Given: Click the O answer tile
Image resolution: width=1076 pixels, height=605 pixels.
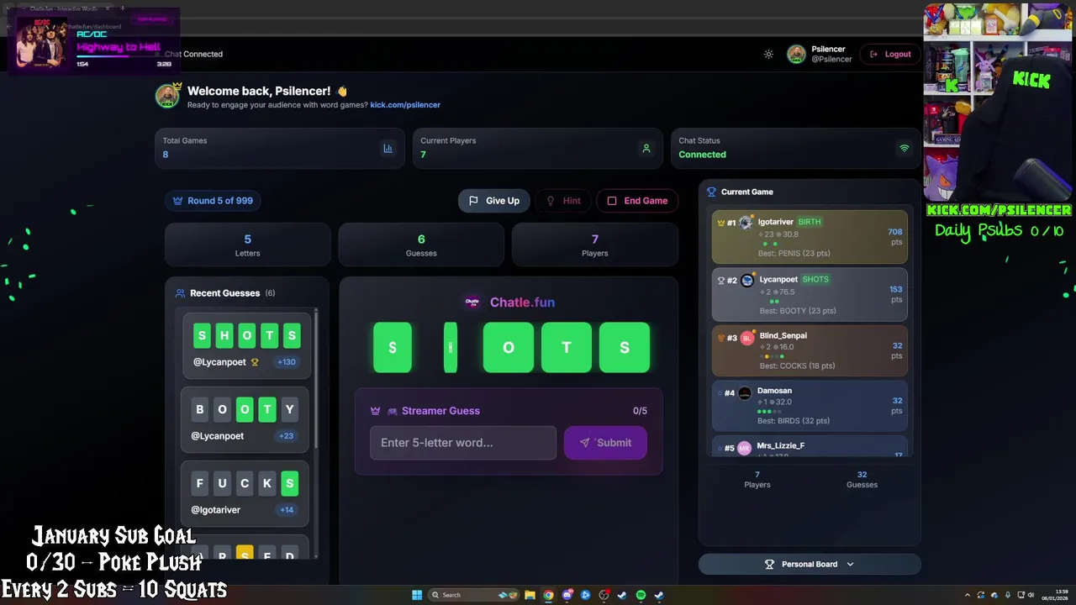Looking at the screenshot, I should click(x=509, y=347).
